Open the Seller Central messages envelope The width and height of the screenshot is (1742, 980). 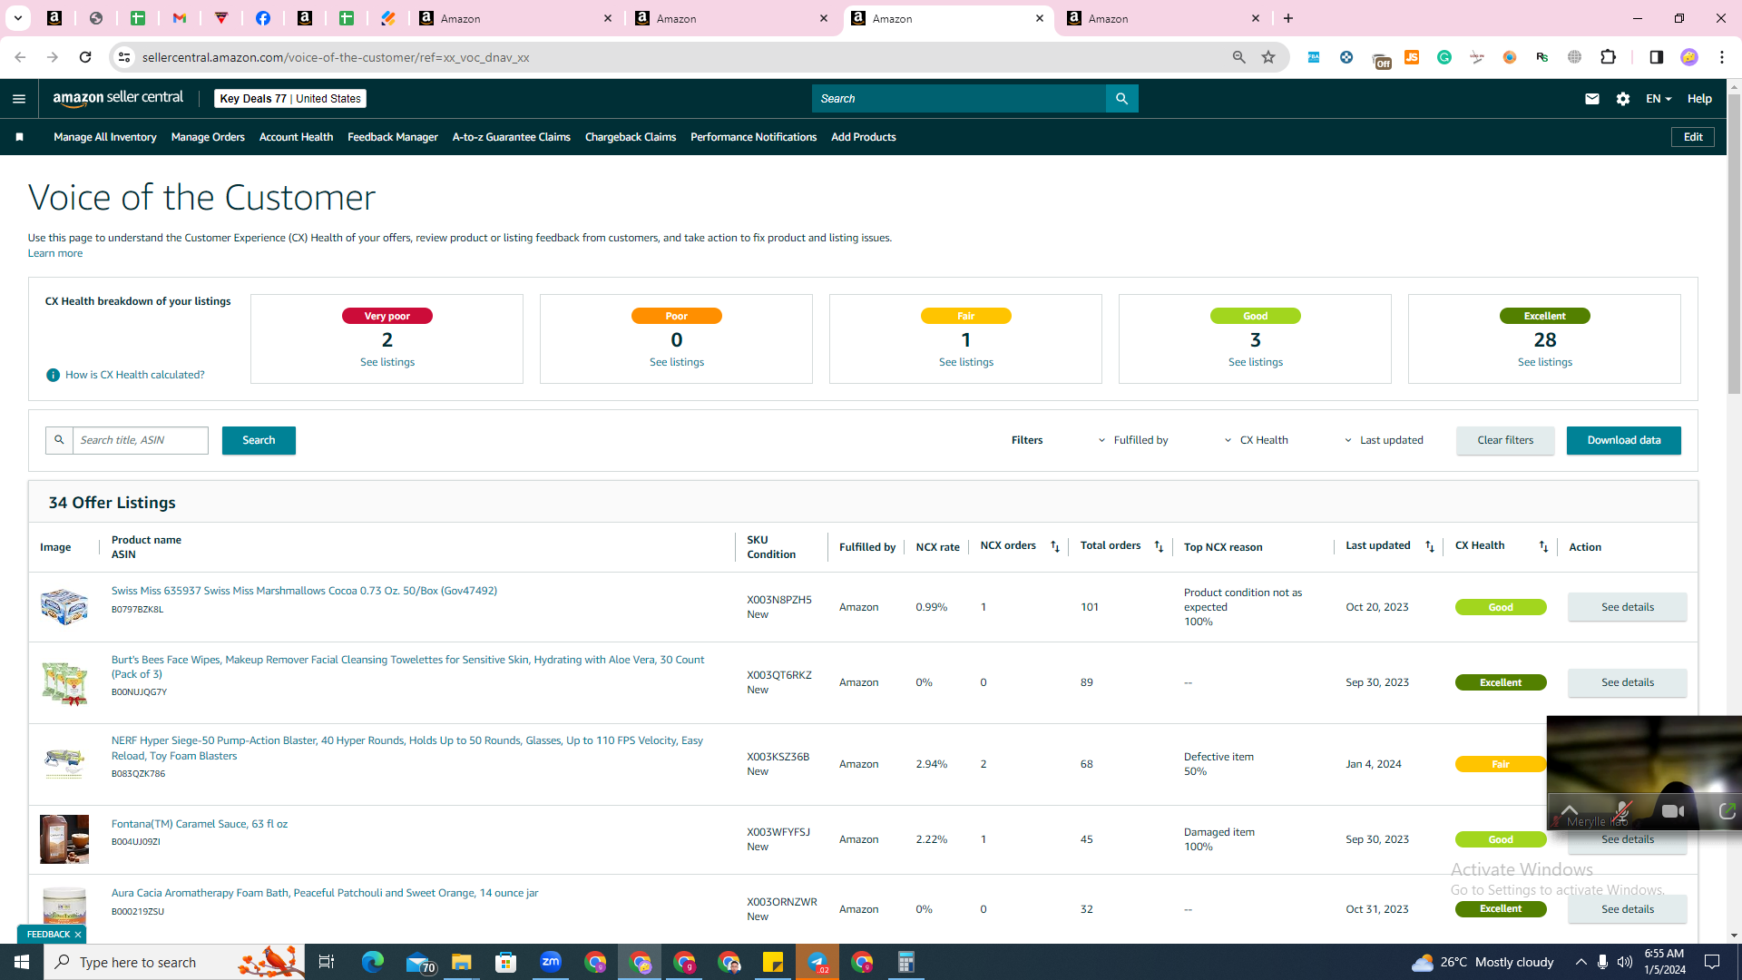tap(1592, 99)
